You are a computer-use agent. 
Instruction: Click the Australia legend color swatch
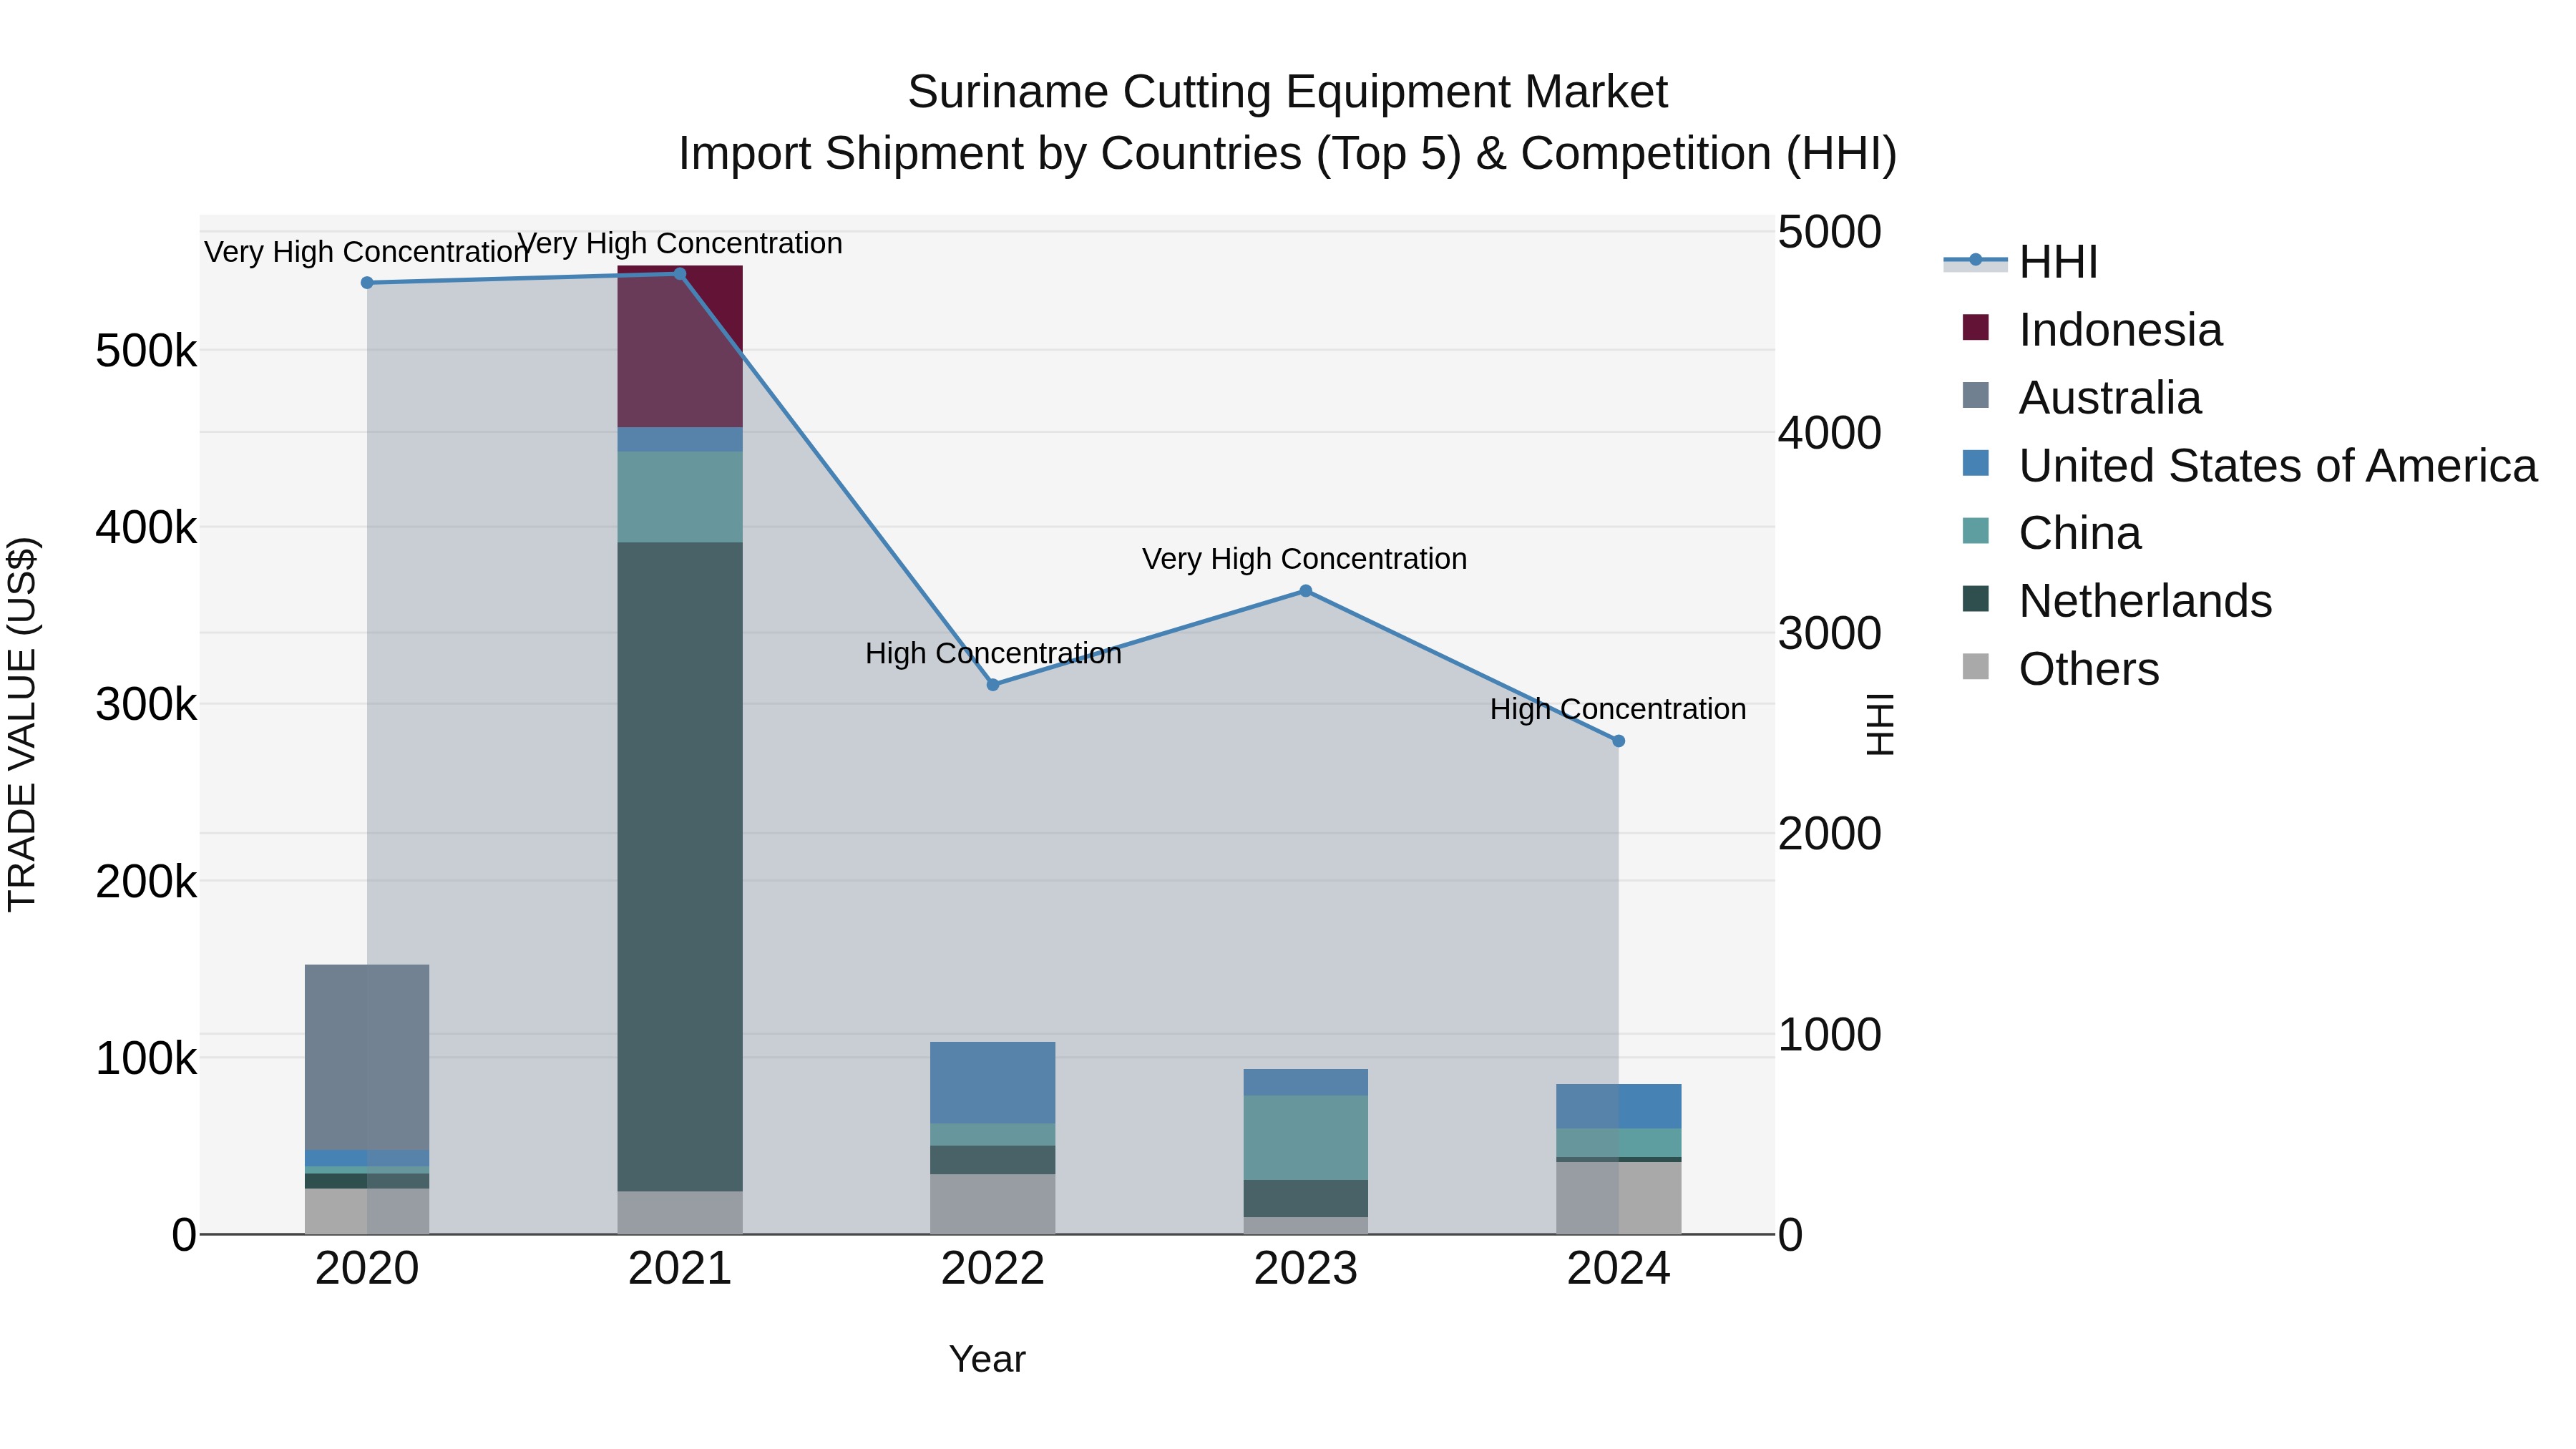click(1975, 395)
